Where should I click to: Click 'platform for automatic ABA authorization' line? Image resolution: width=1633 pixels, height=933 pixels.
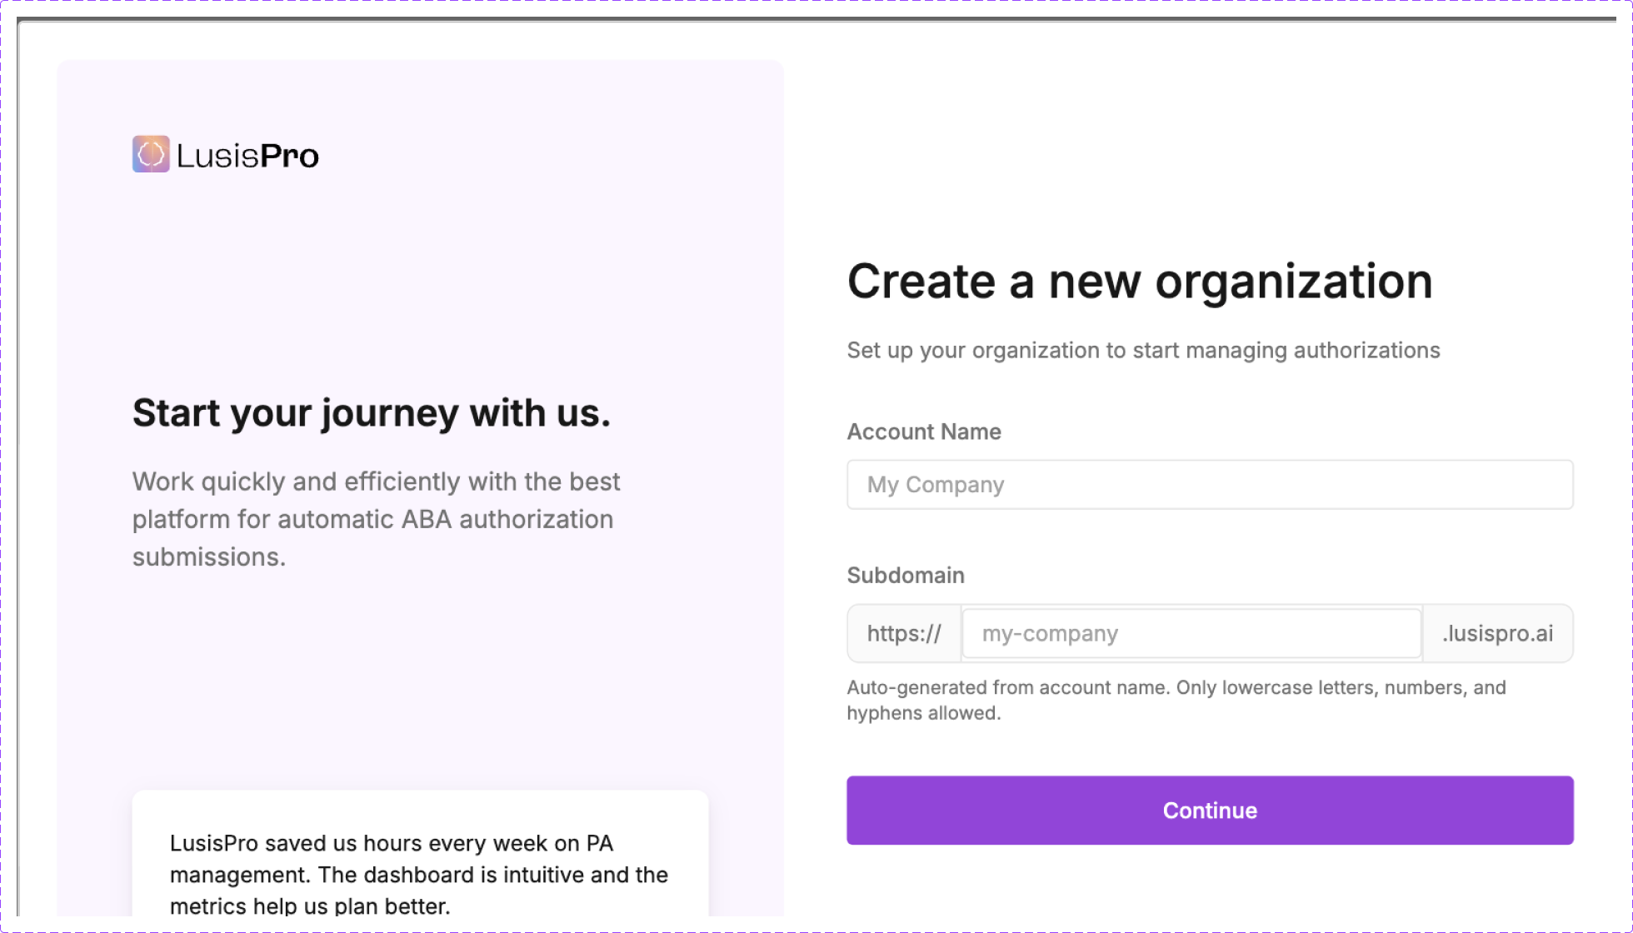(372, 519)
